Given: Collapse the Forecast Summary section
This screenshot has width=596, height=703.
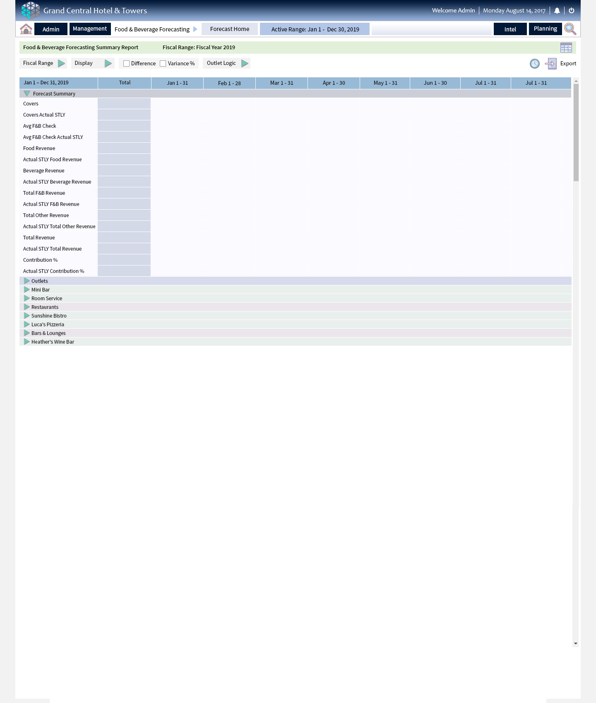Looking at the screenshot, I should click(27, 94).
